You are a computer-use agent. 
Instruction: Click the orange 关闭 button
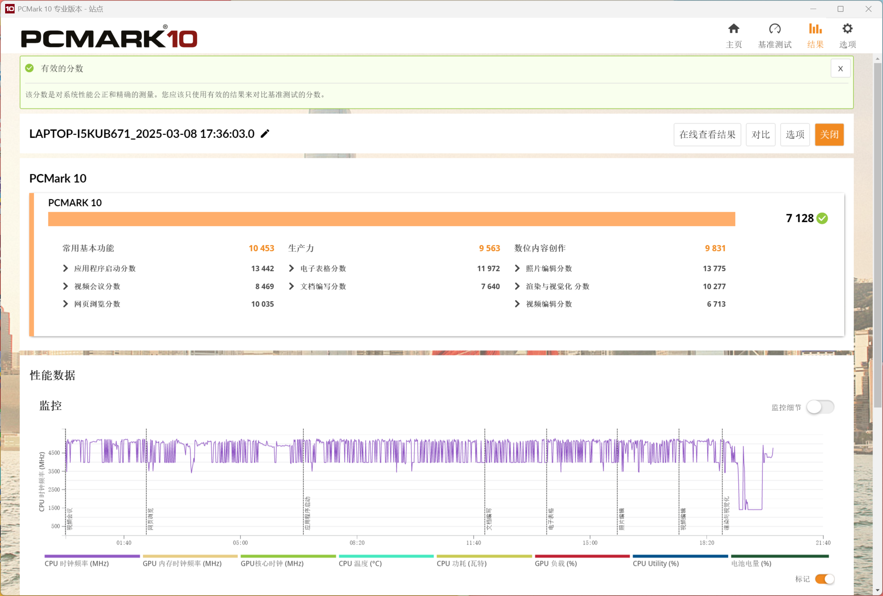click(829, 135)
